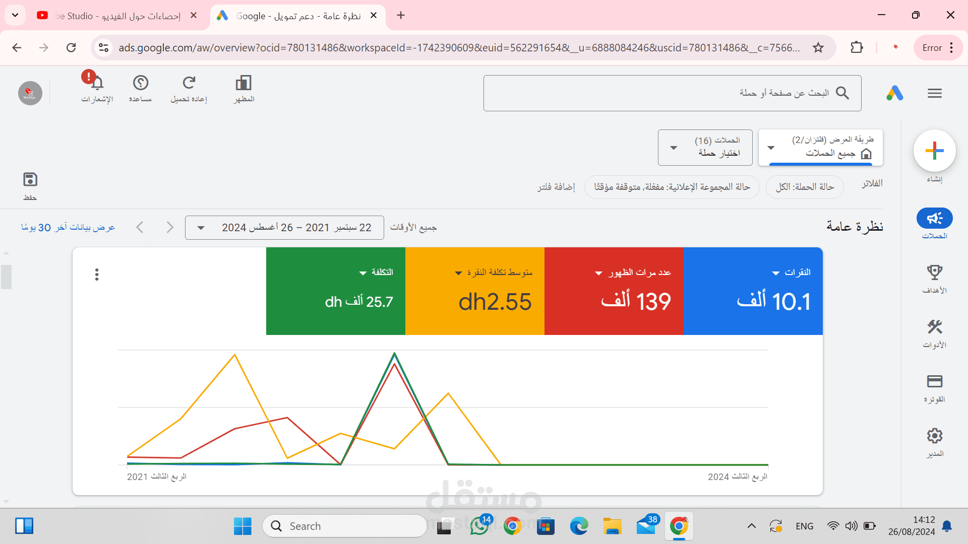Click the browser extensions puzzle icon
The image size is (968, 544).
click(x=857, y=48)
